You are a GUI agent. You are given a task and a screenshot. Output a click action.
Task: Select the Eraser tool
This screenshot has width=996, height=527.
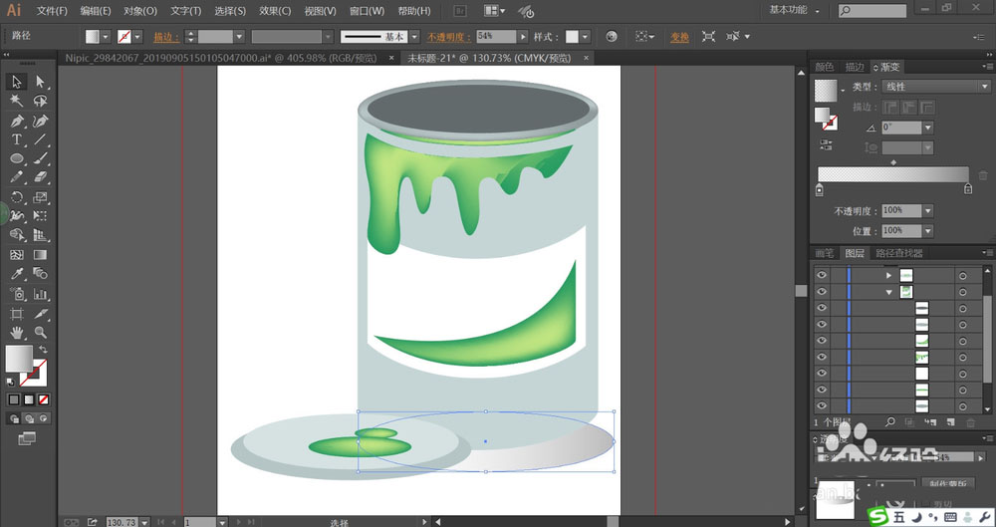coord(41,177)
